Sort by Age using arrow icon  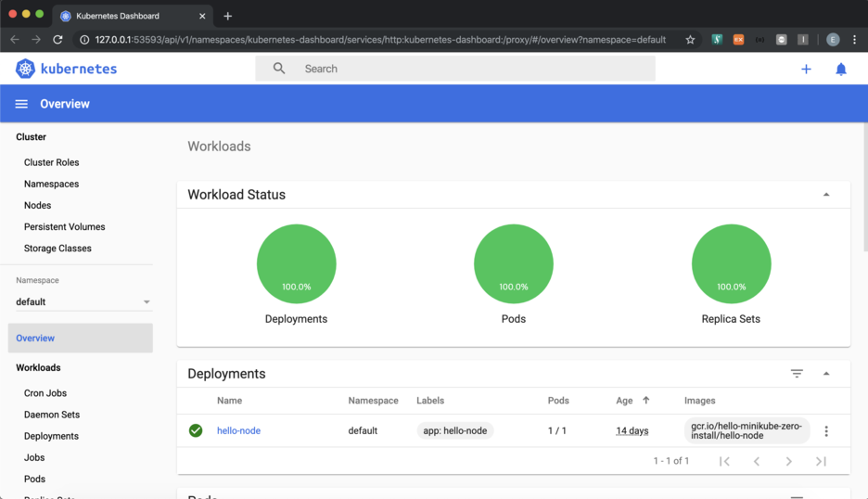[x=645, y=400]
